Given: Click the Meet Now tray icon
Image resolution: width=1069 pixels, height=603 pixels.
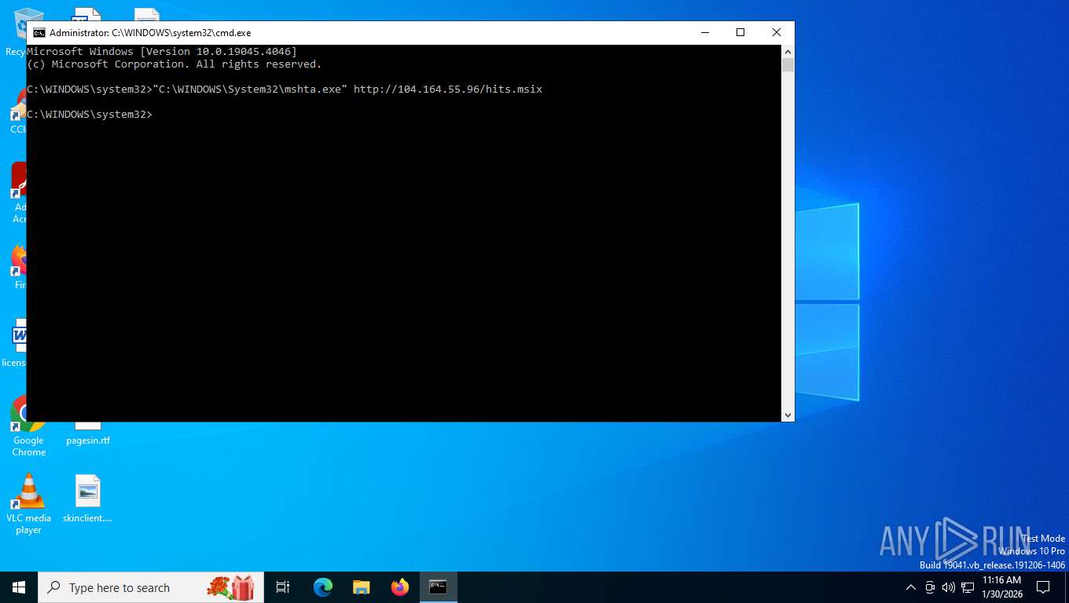Looking at the screenshot, I should coord(930,587).
